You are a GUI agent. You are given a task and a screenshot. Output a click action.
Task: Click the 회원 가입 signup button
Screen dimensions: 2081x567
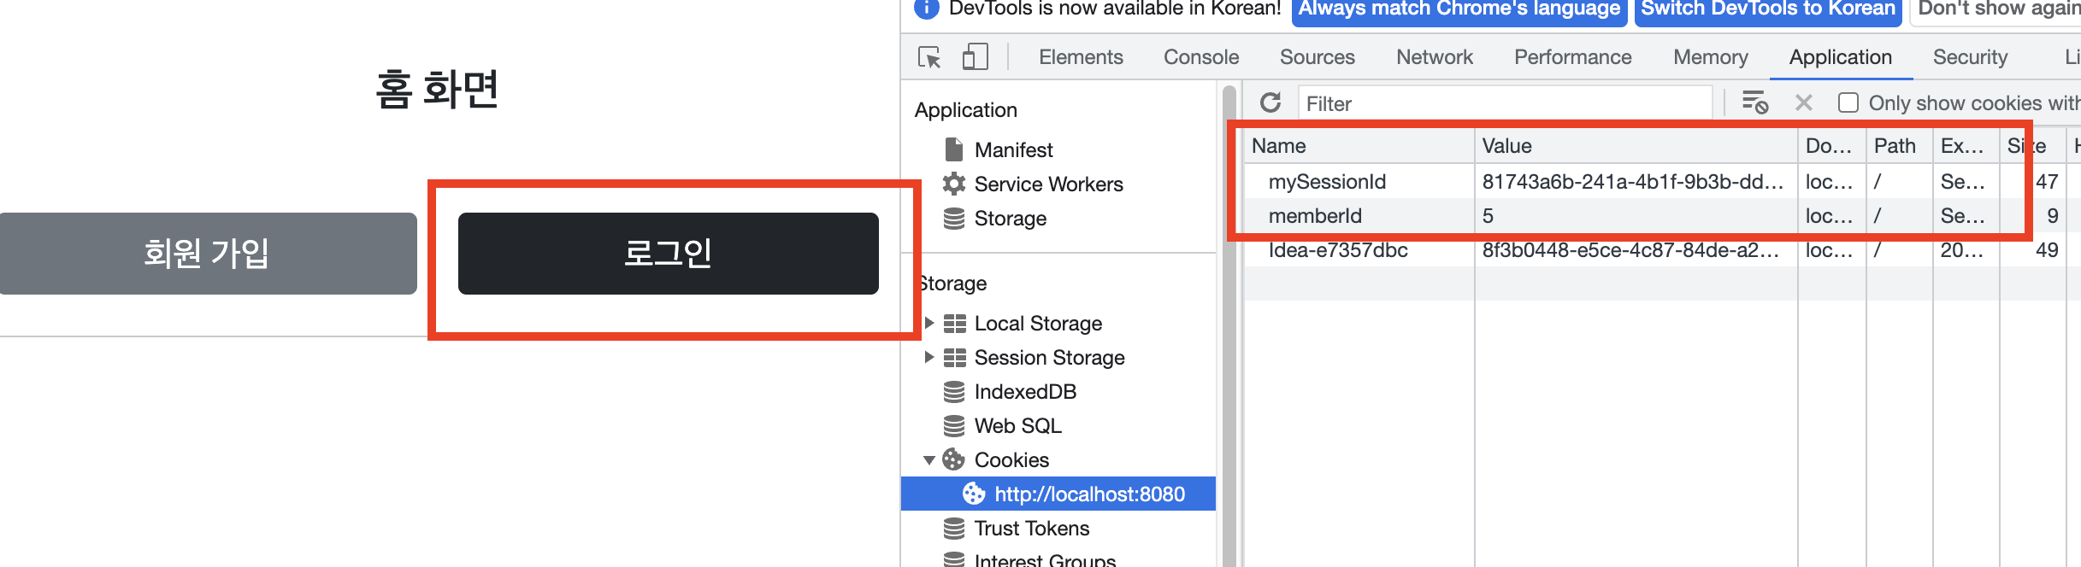(x=208, y=254)
